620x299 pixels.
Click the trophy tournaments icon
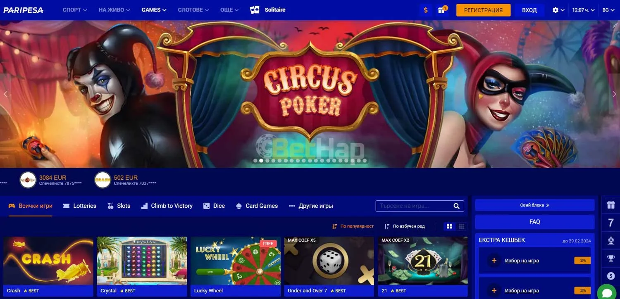[x=610, y=258]
